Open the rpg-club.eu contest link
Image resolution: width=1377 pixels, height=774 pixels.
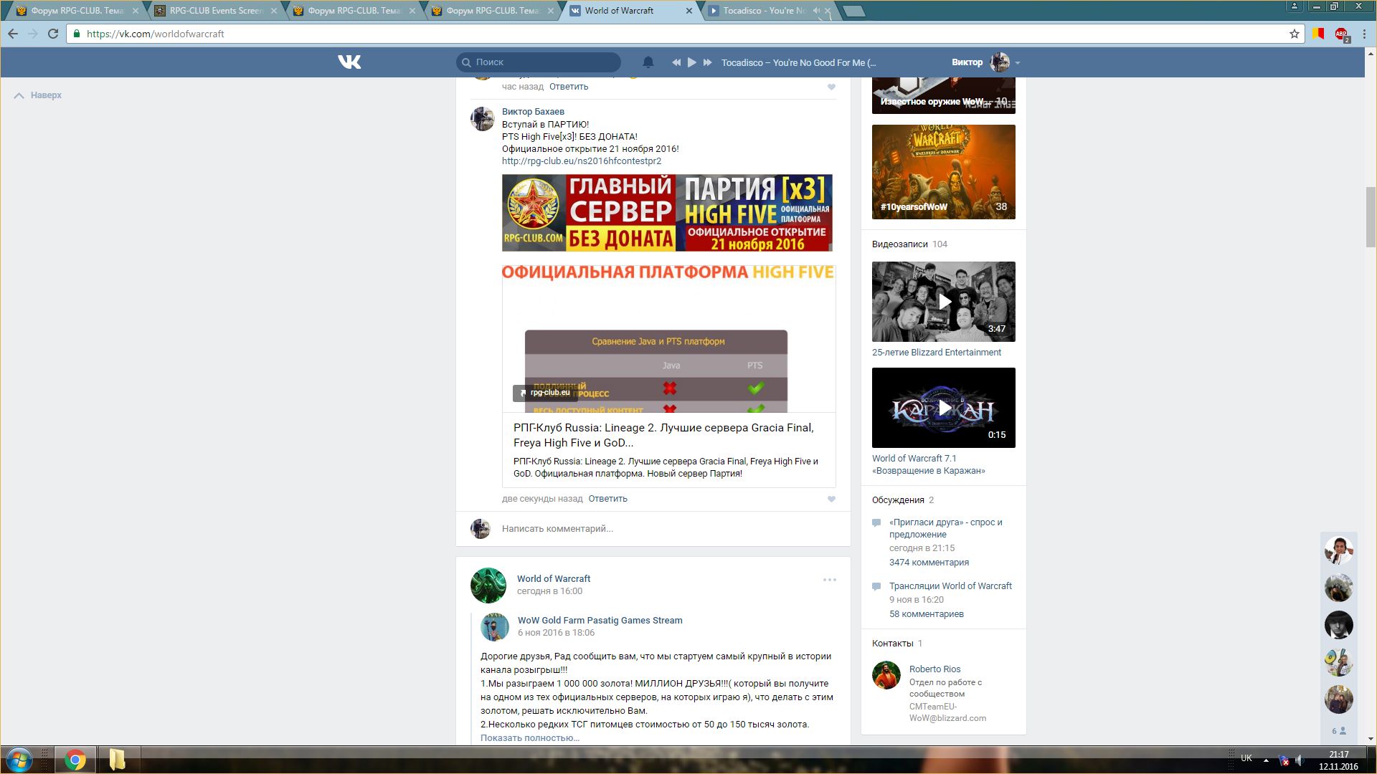(581, 161)
